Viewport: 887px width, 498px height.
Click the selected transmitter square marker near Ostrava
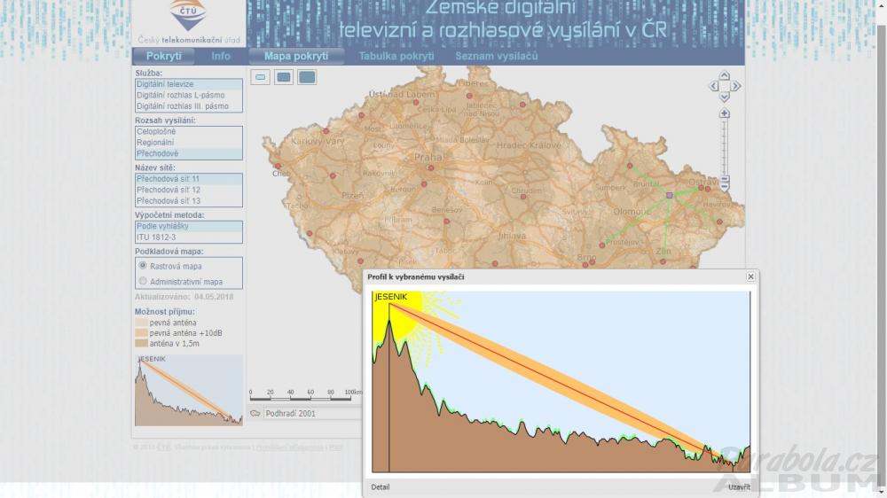click(x=669, y=195)
